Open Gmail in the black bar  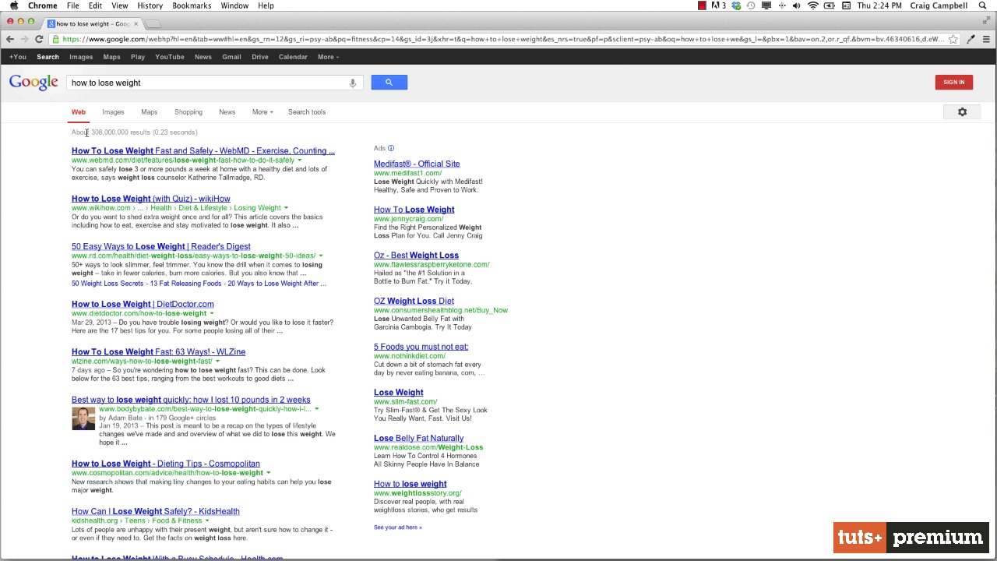231,57
